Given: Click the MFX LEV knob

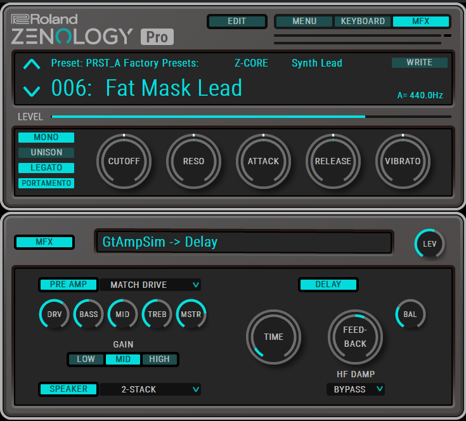Looking at the screenshot, I should click(x=429, y=243).
